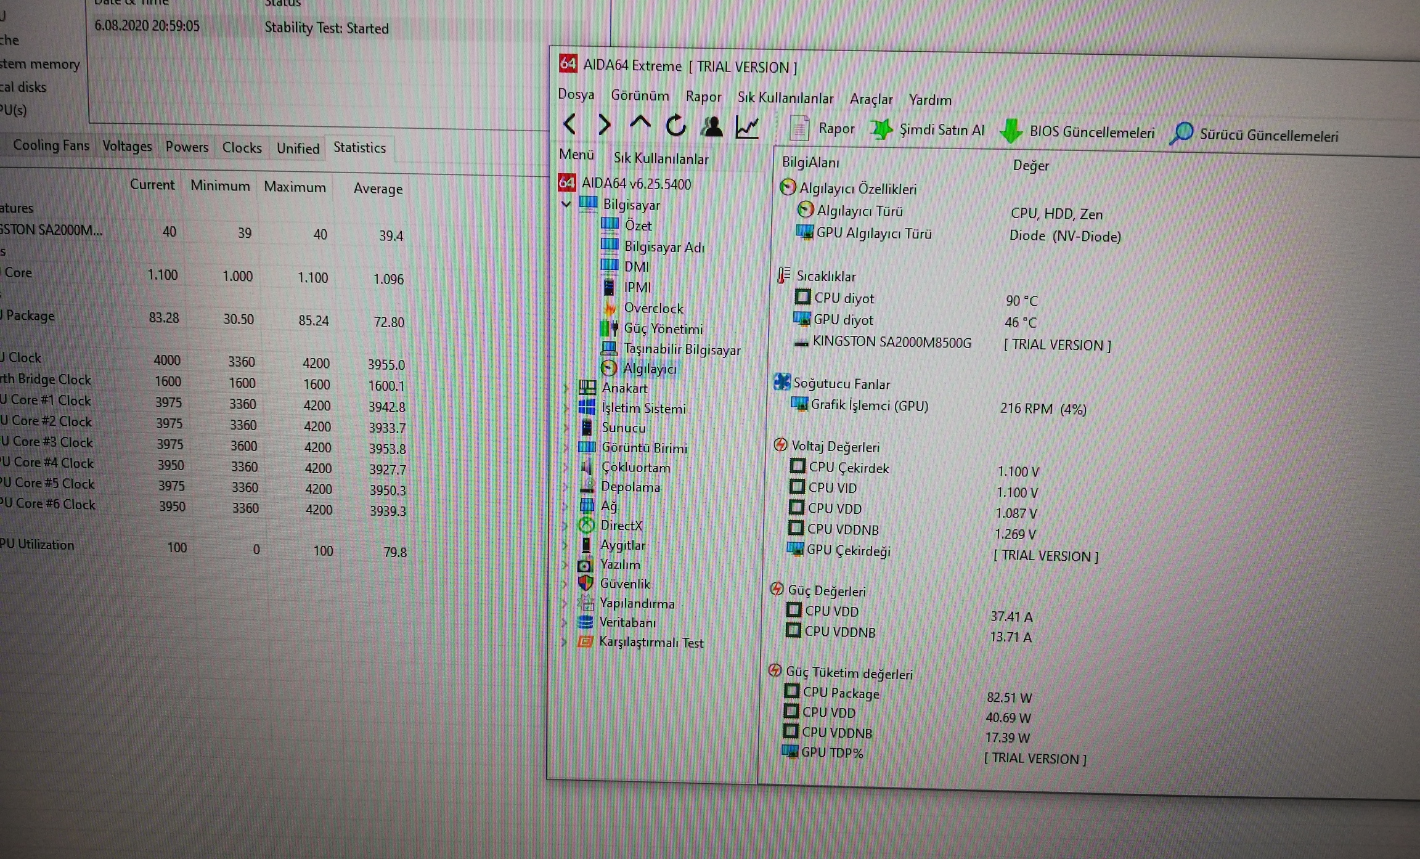Viewport: 1420px width, 859px height.
Task: Click Şimdi Satın Al buy now button
Action: (x=928, y=130)
